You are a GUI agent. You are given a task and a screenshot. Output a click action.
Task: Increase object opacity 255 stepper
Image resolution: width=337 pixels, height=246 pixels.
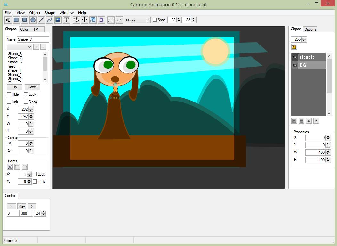pos(304,38)
